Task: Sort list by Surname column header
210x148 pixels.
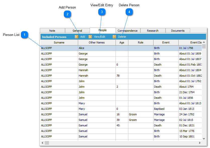Action: 59,42
